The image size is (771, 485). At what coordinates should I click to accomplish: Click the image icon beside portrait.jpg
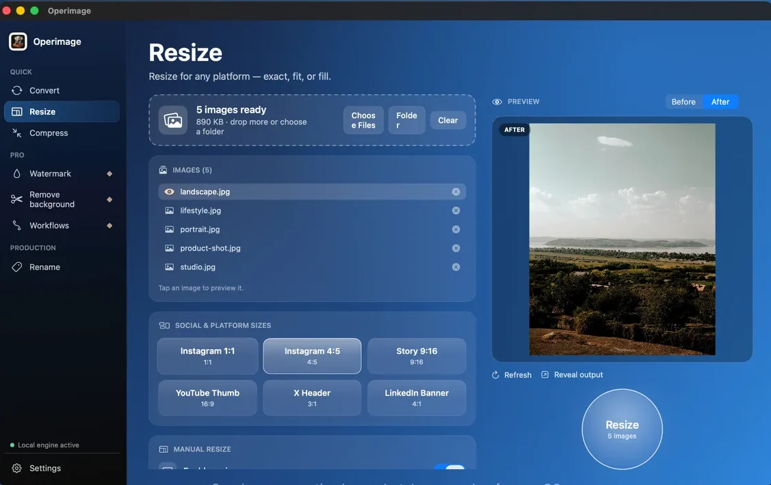[169, 230]
